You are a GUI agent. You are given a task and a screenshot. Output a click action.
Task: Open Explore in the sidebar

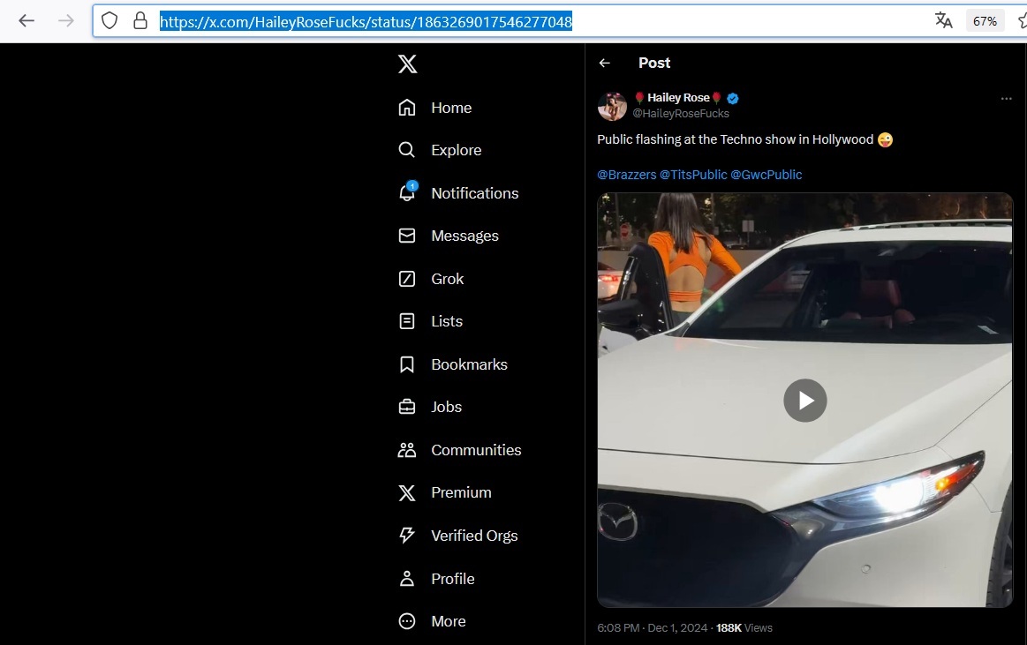tap(456, 151)
